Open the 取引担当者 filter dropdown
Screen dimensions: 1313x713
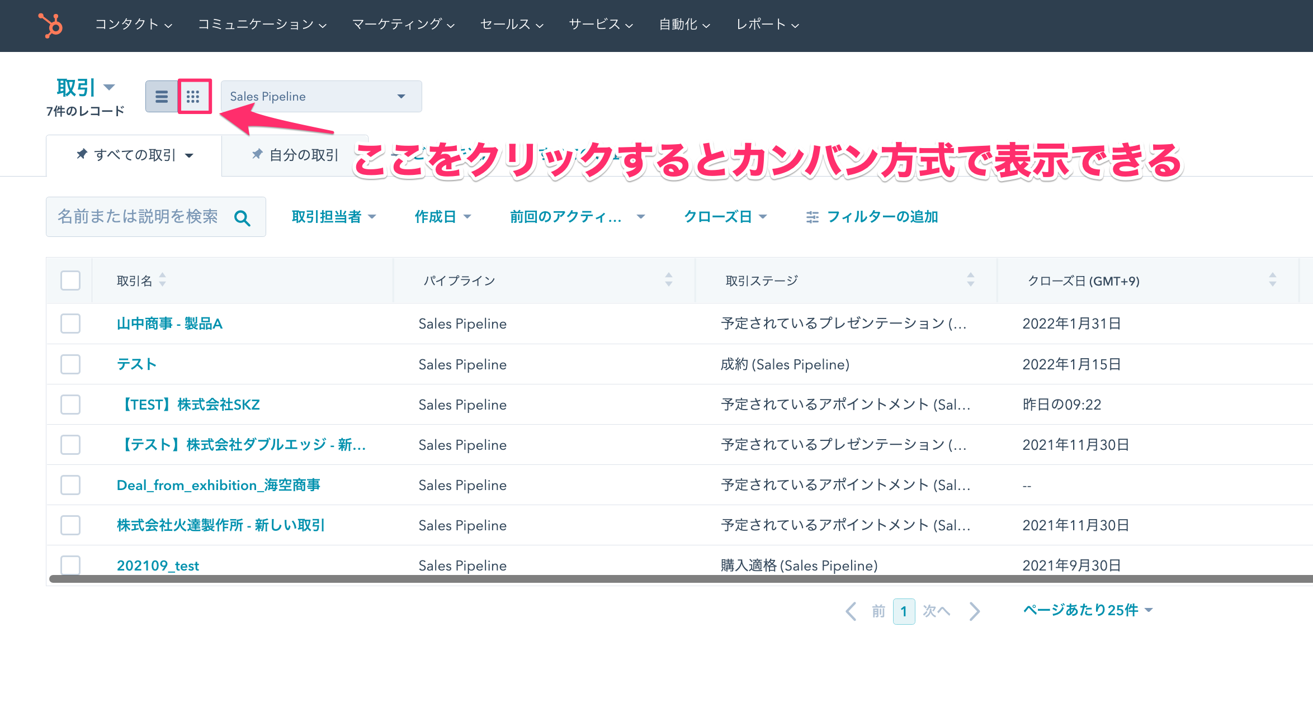point(334,217)
